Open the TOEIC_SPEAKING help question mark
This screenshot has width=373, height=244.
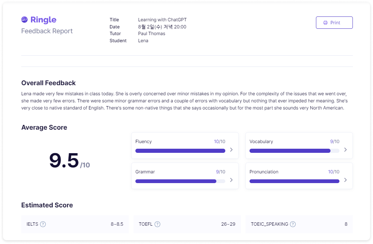point(293,224)
